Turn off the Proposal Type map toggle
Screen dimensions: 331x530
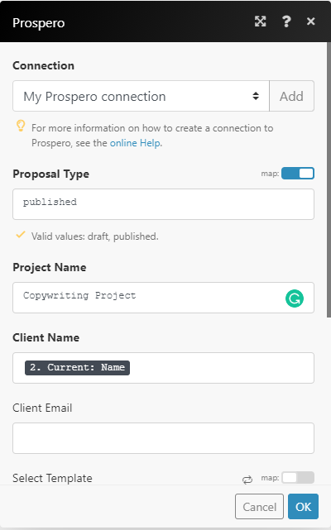pos(298,174)
